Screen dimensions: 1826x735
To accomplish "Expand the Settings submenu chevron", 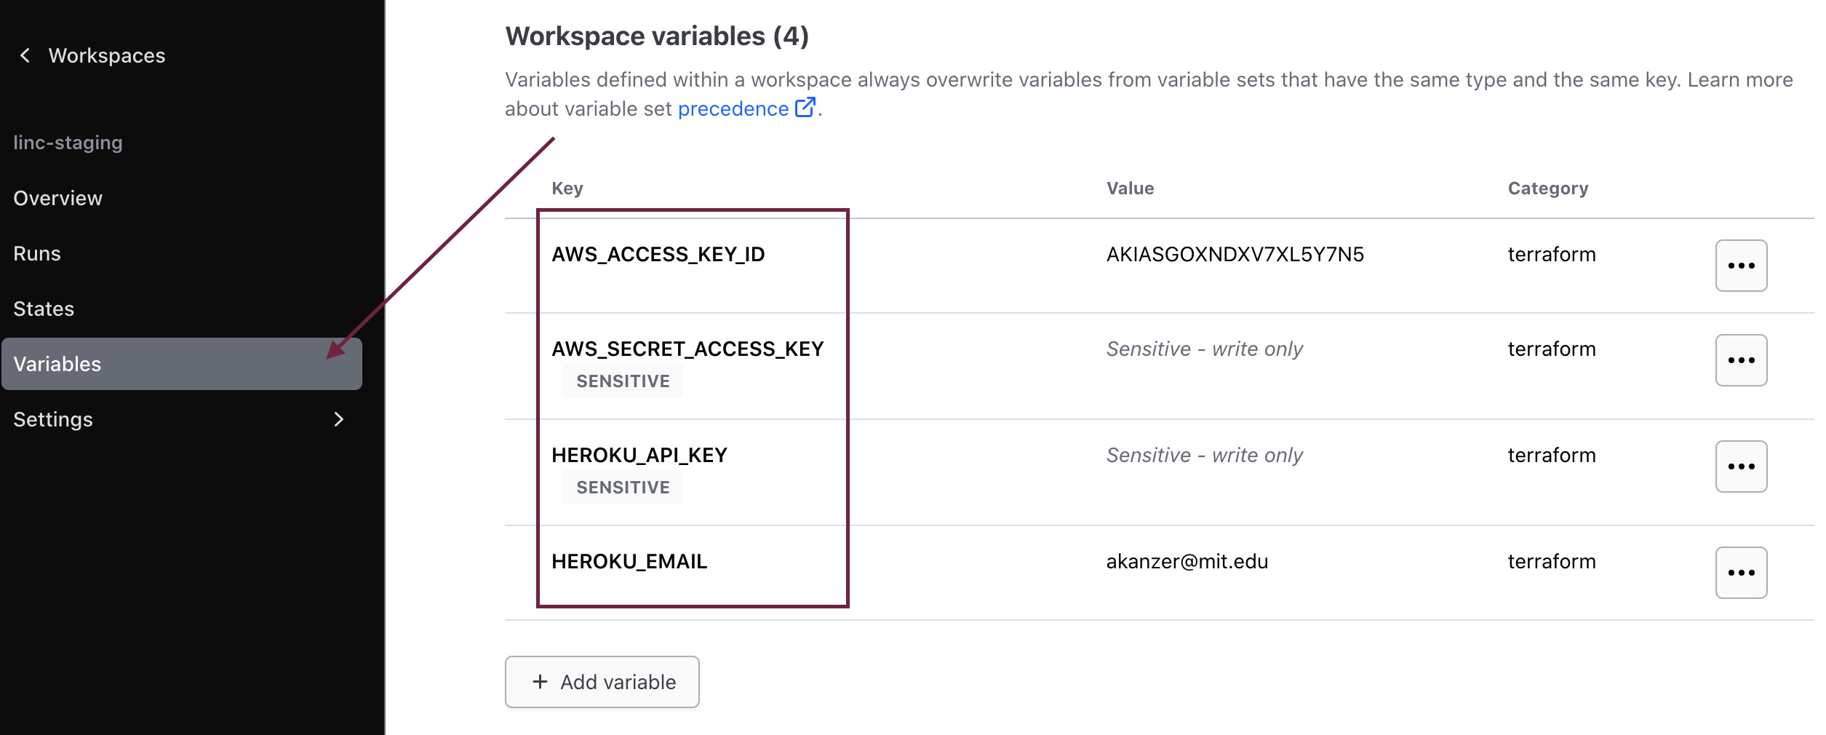I will point(338,419).
